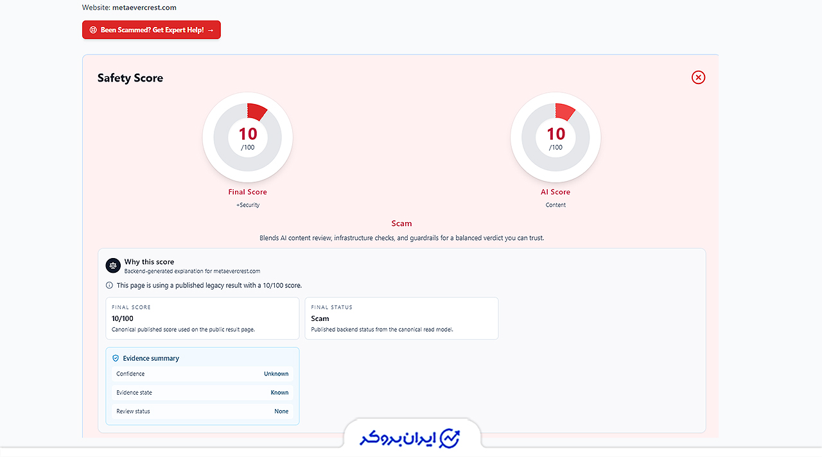Image resolution: width=822 pixels, height=457 pixels.
Task: Click the scales icon beside Why this score
Action: click(113, 265)
